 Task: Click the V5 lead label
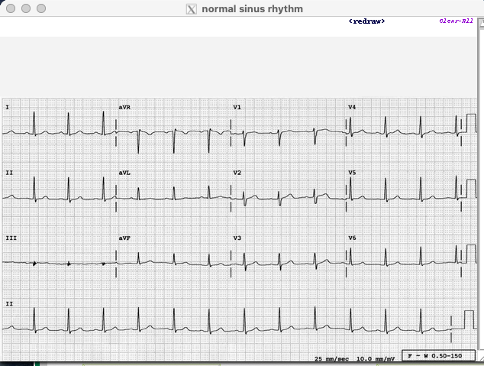click(352, 173)
